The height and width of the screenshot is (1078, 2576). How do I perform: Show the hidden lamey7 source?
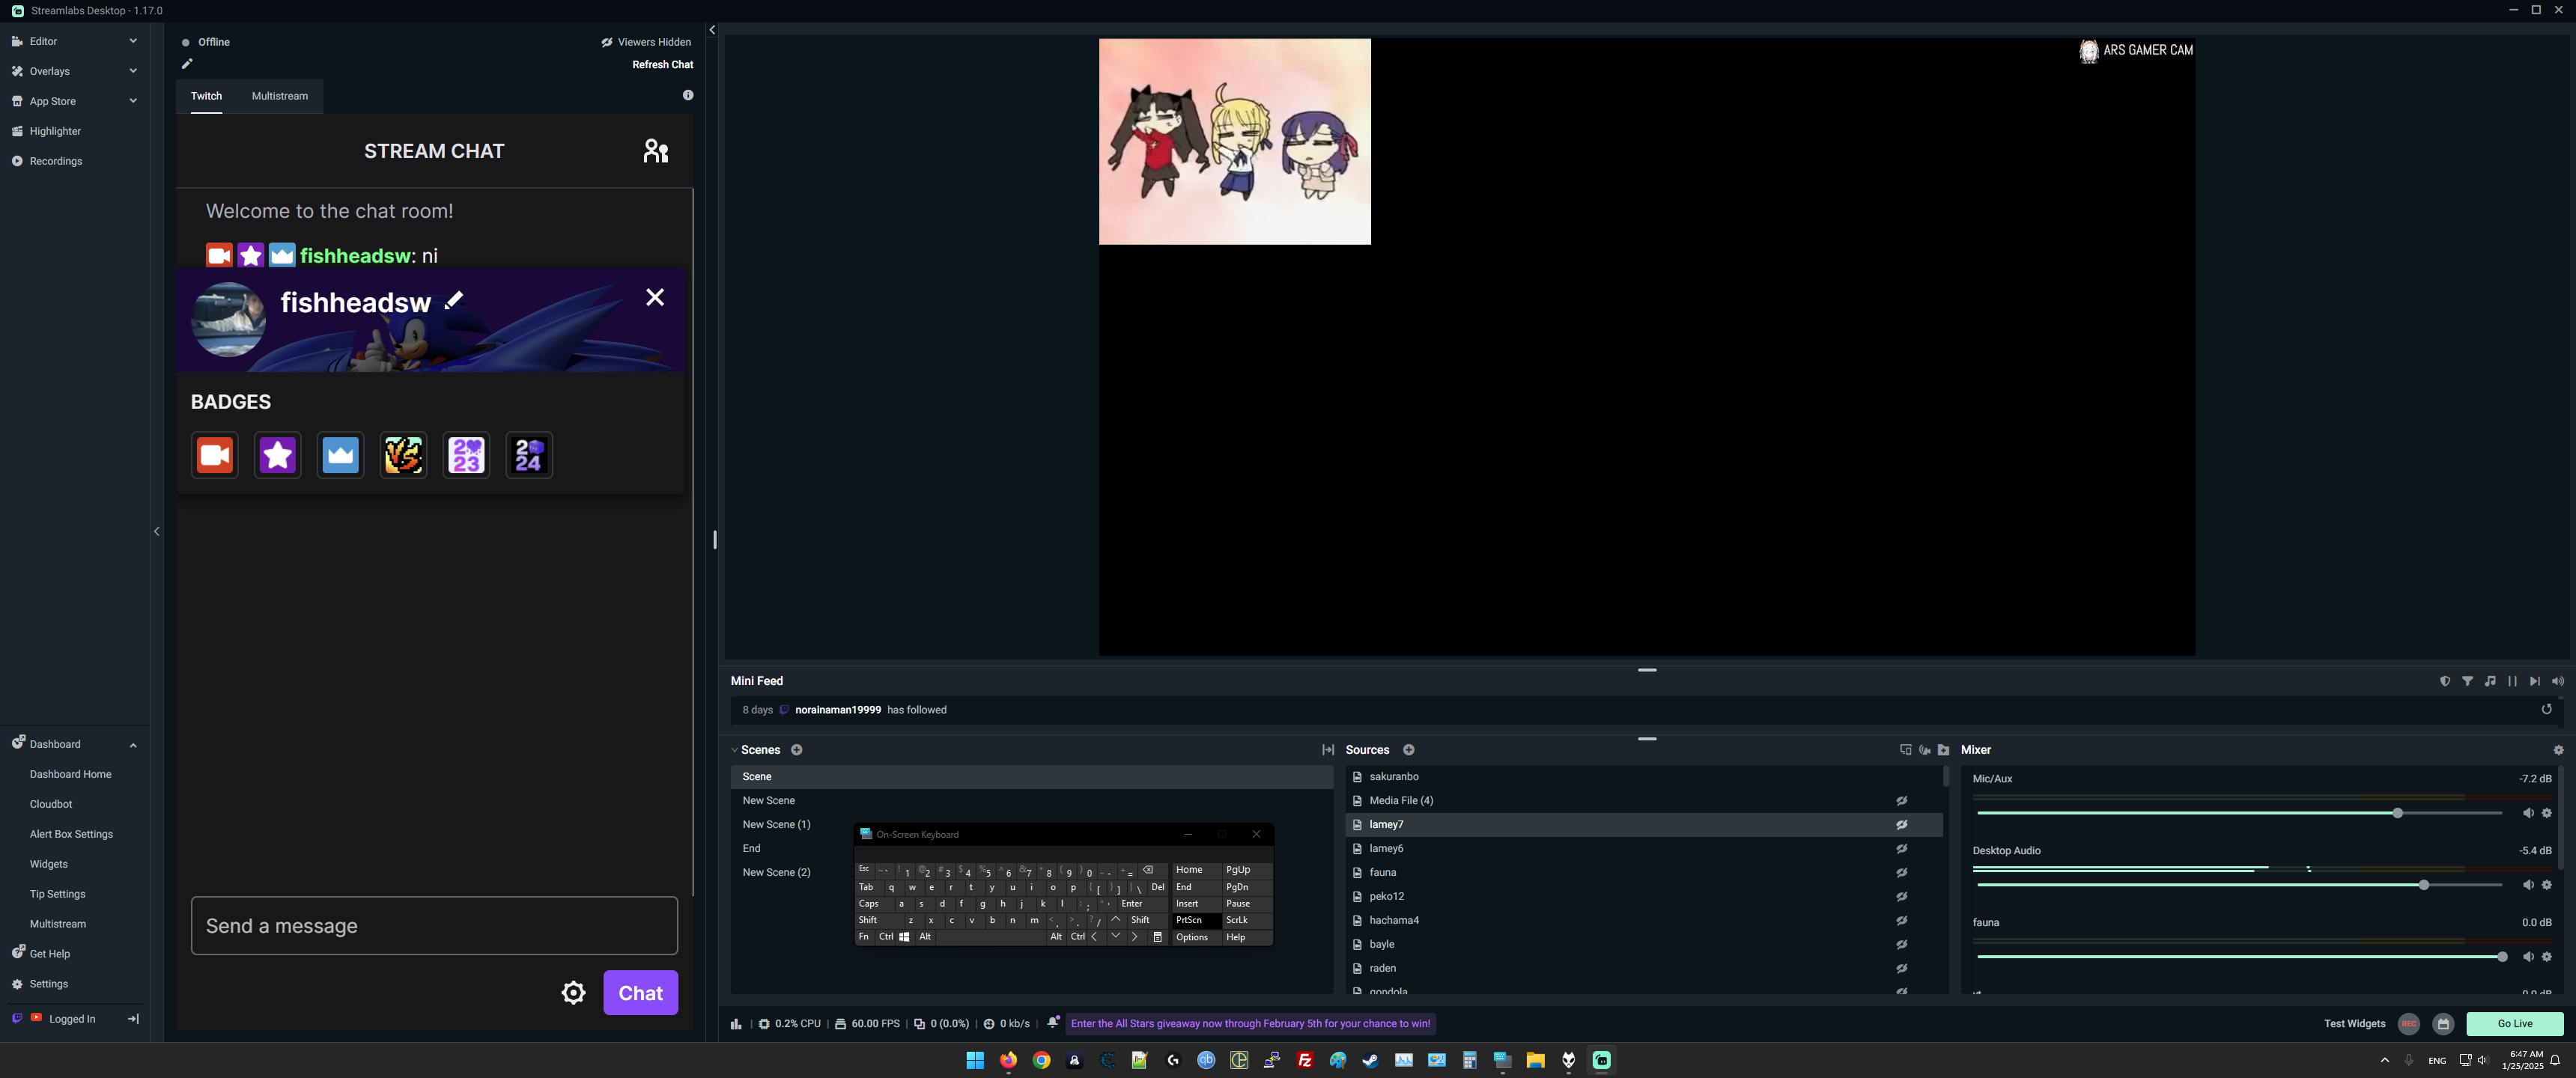(1902, 824)
